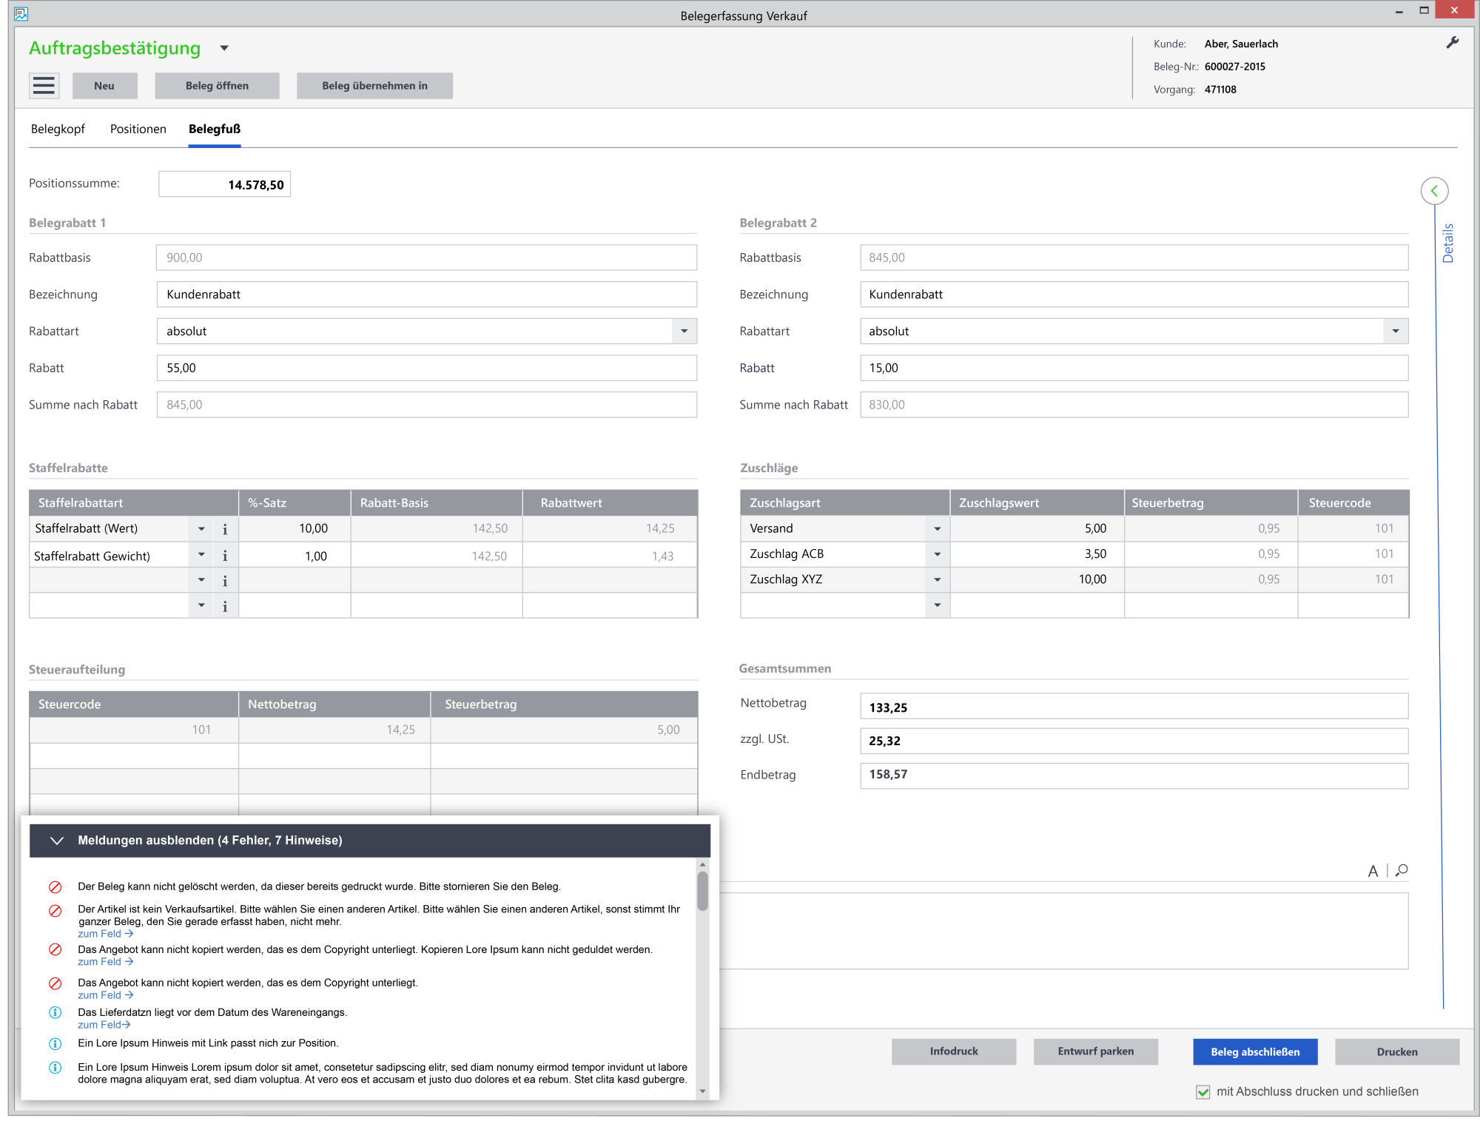Switch to the Belegkopf tab
Image resolution: width=1480 pixels, height=1121 pixels.
coord(58,129)
